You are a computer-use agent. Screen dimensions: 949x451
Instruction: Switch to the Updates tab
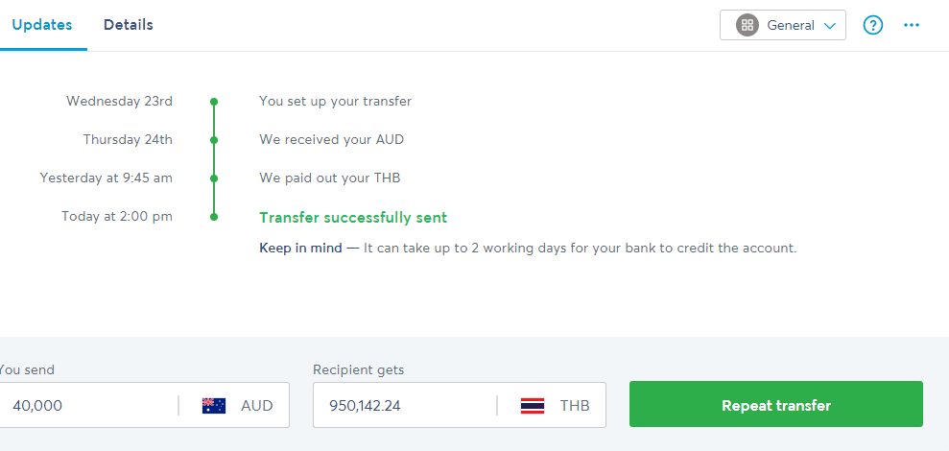click(42, 25)
